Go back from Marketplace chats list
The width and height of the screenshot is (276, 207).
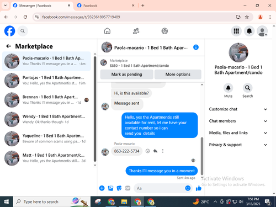9,46
